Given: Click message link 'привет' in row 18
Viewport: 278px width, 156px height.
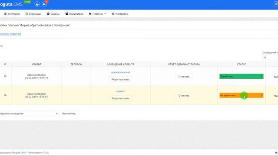Looking at the screenshot, I should tap(121, 91).
